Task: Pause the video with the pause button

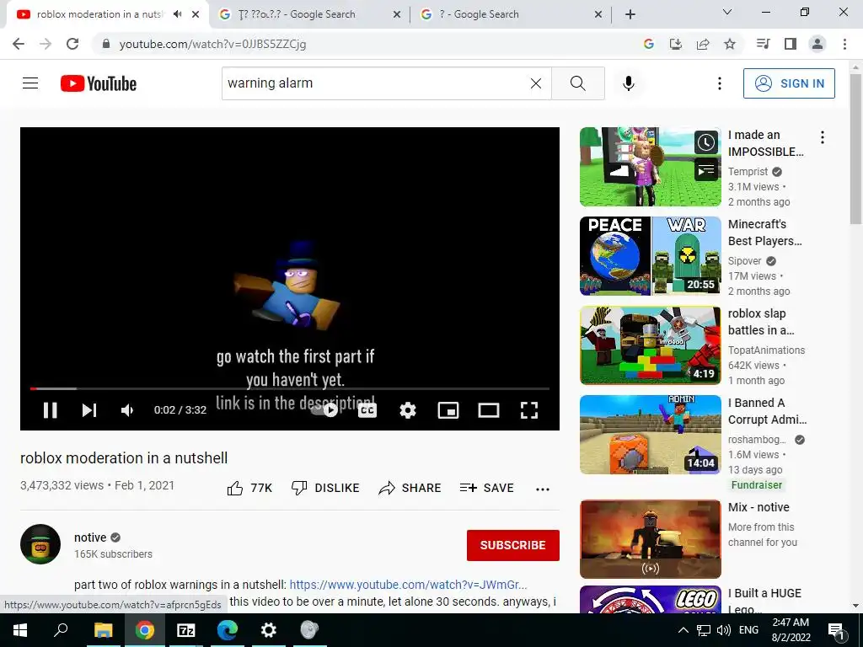Action: [x=50, y=410]
